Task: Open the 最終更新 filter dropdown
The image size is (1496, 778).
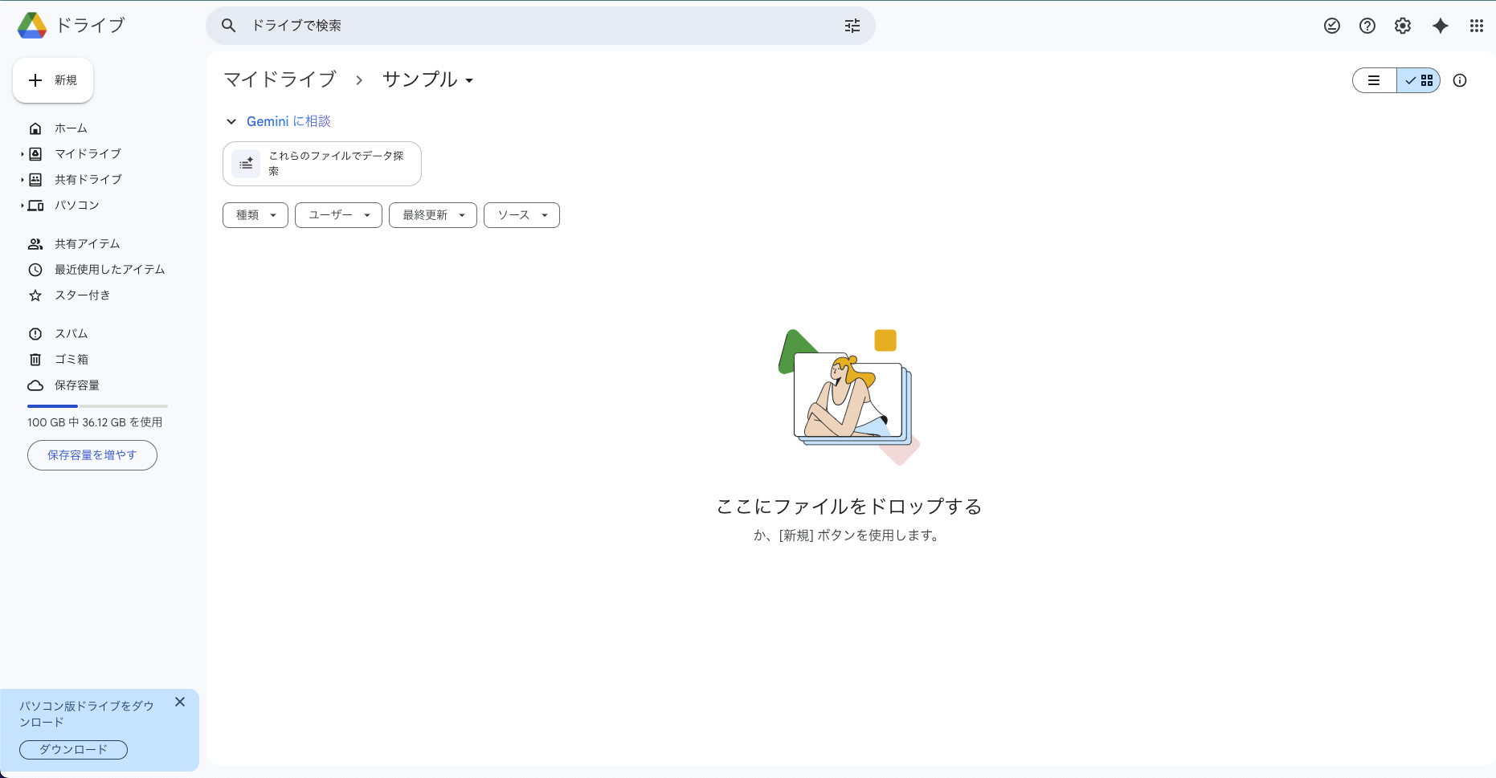Action: pos(433,215)
